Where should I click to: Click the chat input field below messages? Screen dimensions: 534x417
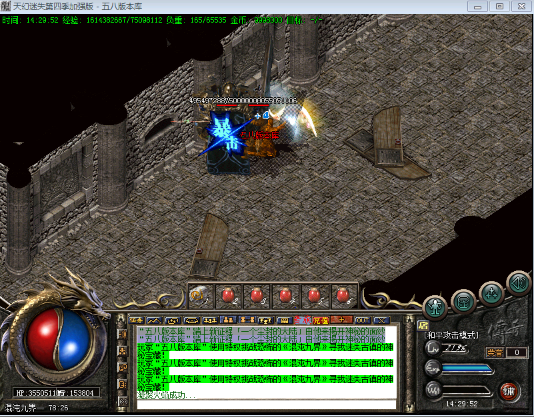266,404
